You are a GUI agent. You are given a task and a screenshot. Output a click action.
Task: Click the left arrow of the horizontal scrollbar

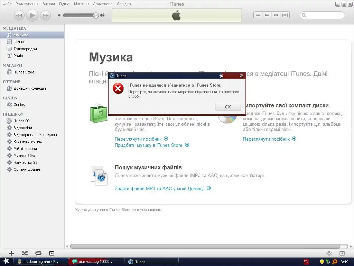(67, 246)
